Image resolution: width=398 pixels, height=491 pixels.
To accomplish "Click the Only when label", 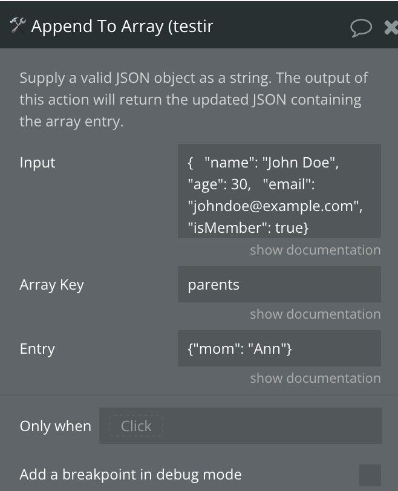I will (56, 426).
